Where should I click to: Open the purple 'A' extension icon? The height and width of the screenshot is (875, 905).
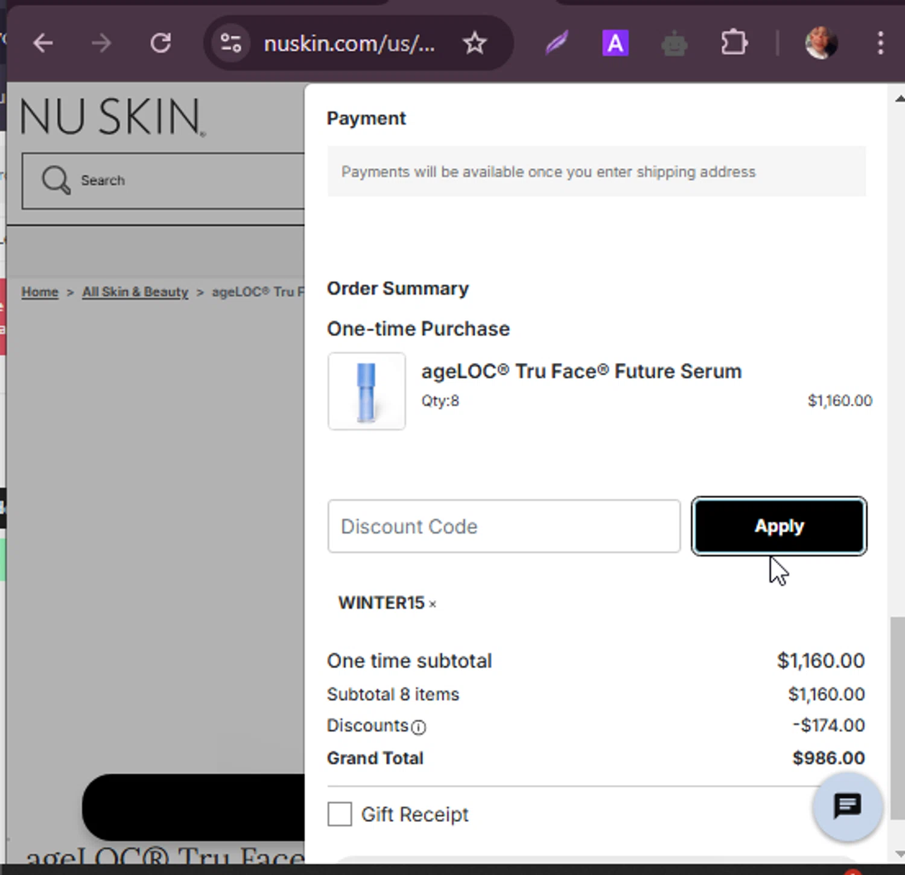point(615,43)
